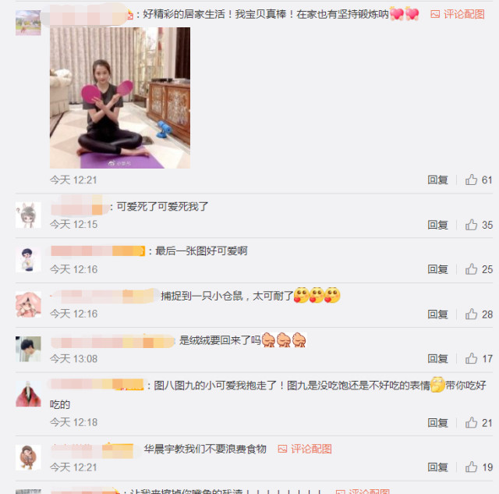Viewport: 499px width, 494px height.
Task: Open 评论配图 link beside '华晨宇教我们' comment
Action: 305,449
